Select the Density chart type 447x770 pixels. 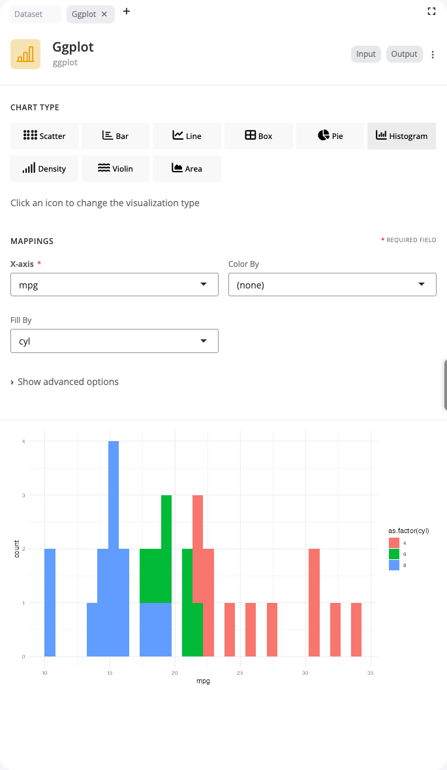pos(44,168)
